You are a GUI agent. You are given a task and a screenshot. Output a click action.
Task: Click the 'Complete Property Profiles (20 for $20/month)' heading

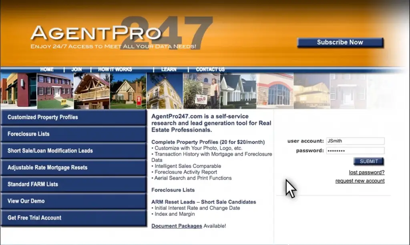click(208, 142)
